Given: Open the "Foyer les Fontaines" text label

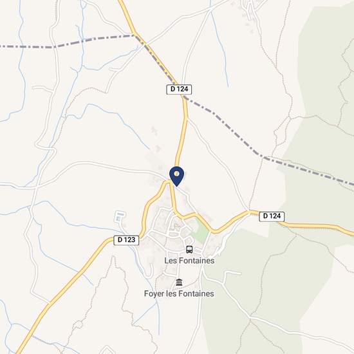Looking at the screenshot, I should pyautogui.click(x=179, y=293).
